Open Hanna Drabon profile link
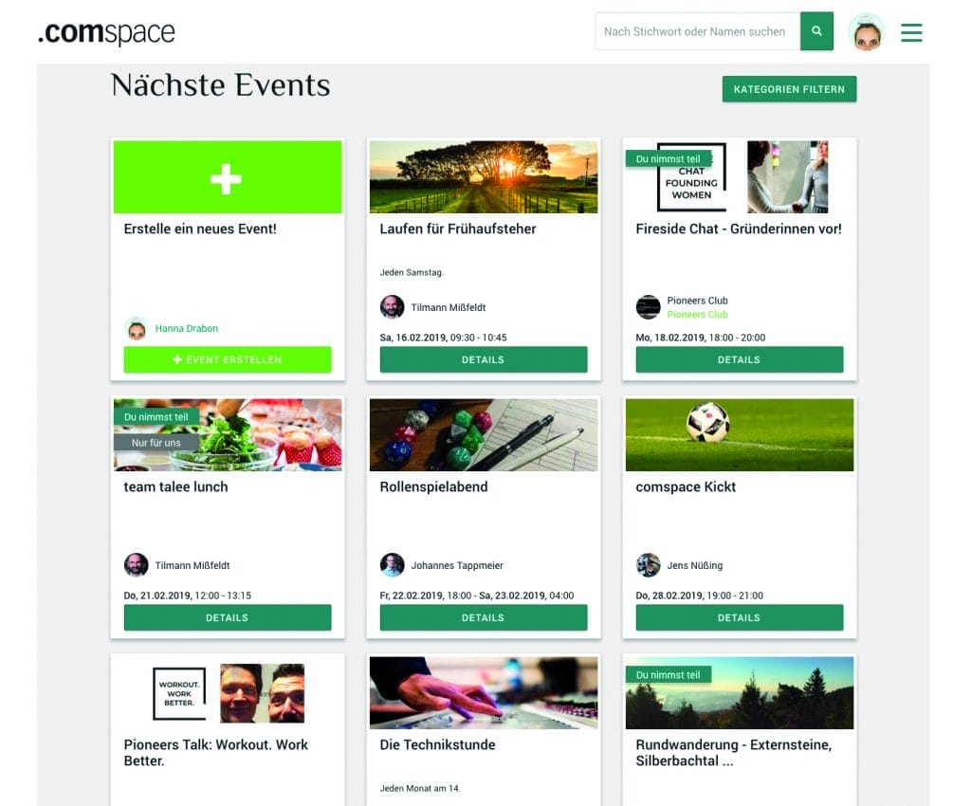 click(x=187, y=328)
